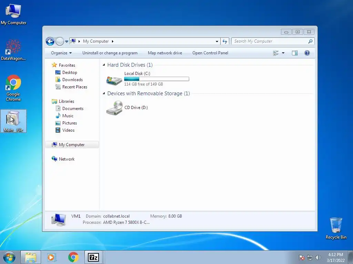This screenshot has height=264, width=353.
Task: Open the recent pages dropdown arrow
Action: coord(67,41)
